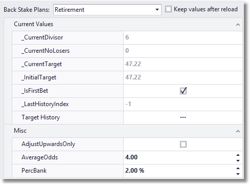The image size is (250, 185).
Task: Increase AverageOdds with up arrow
Action: (x=238, y=155)
